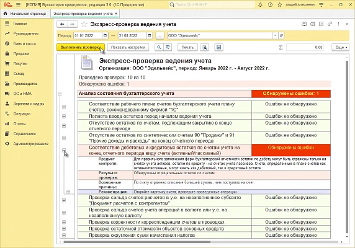This screenshot has width=355, height=248.
Task: Expand the Рекомендации row
Action: 68,192
